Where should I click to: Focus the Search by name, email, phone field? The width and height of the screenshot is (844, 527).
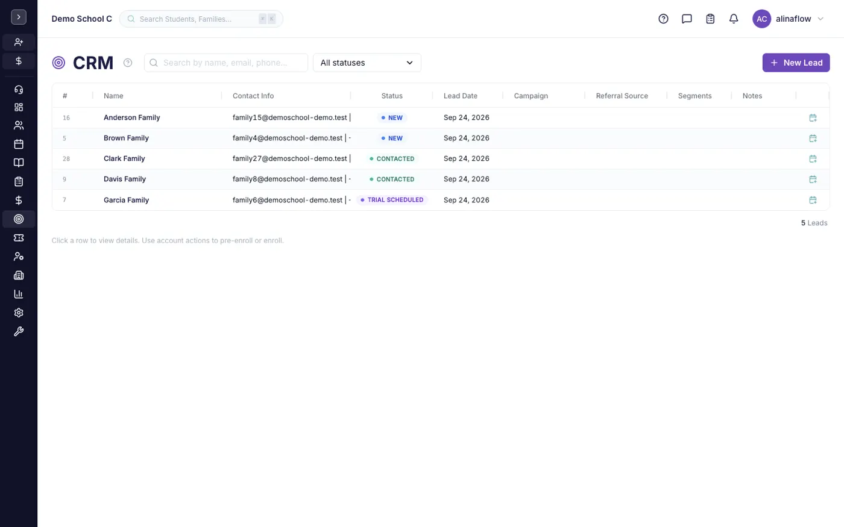(225, 63)
